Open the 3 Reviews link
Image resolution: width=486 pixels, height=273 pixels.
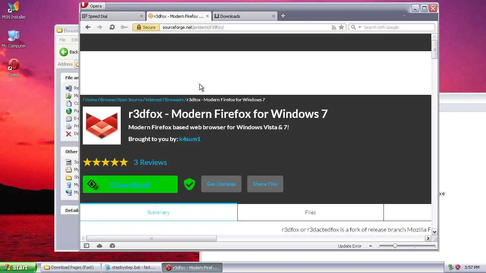150,162
